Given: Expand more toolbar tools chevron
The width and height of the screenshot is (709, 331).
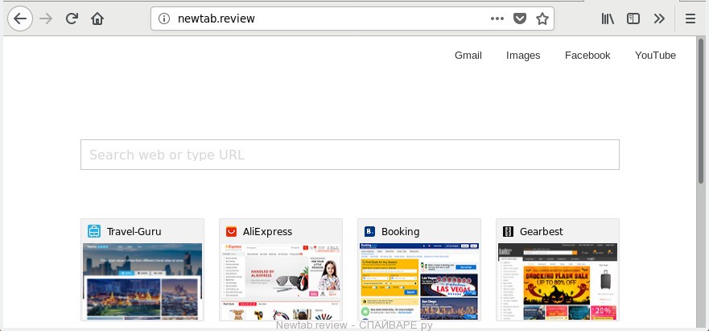Looking at the screenshot, I should [659, 19].
